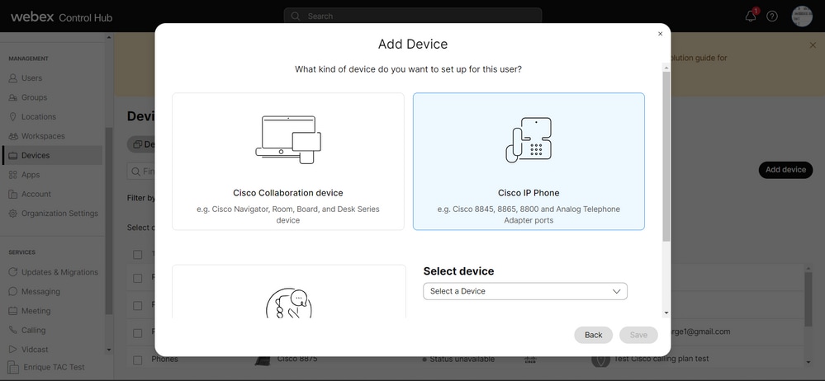825x381 pixels.
Task: Click the Cisco IP Phone illustration icon
Action: [x=529, y=140]
